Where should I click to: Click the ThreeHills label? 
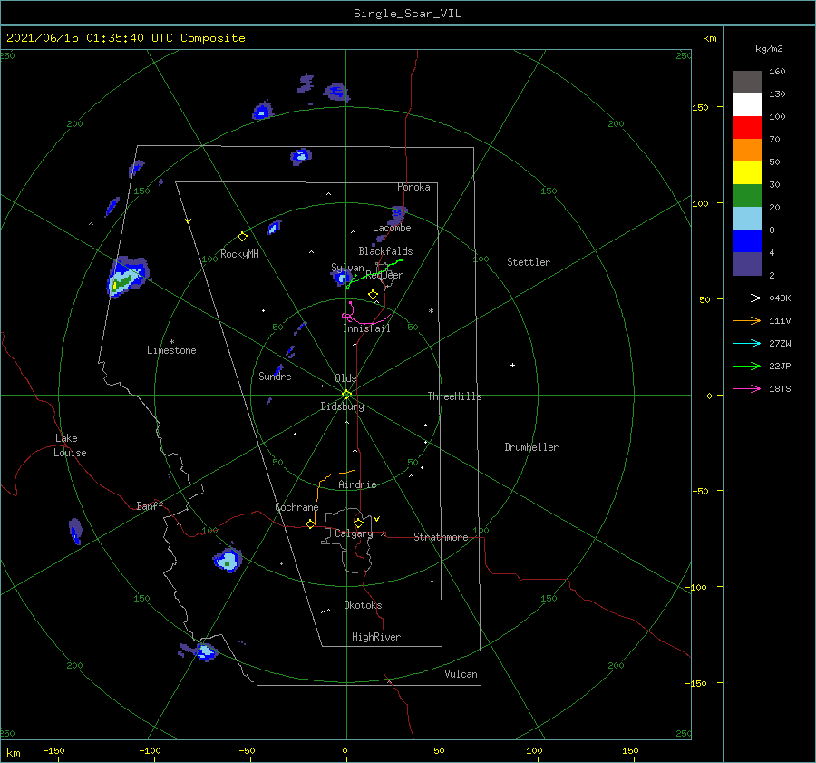454,396
